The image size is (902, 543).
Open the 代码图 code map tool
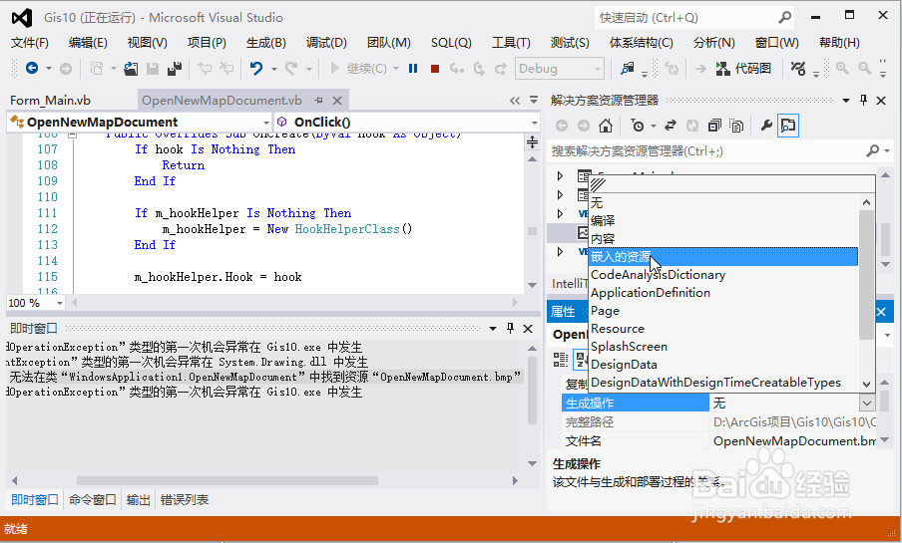[x=743, y=69]
